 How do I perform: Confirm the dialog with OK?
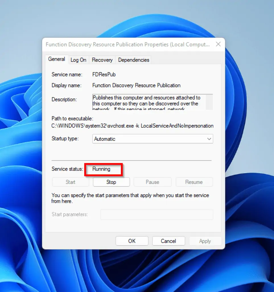tap(132, 241)
